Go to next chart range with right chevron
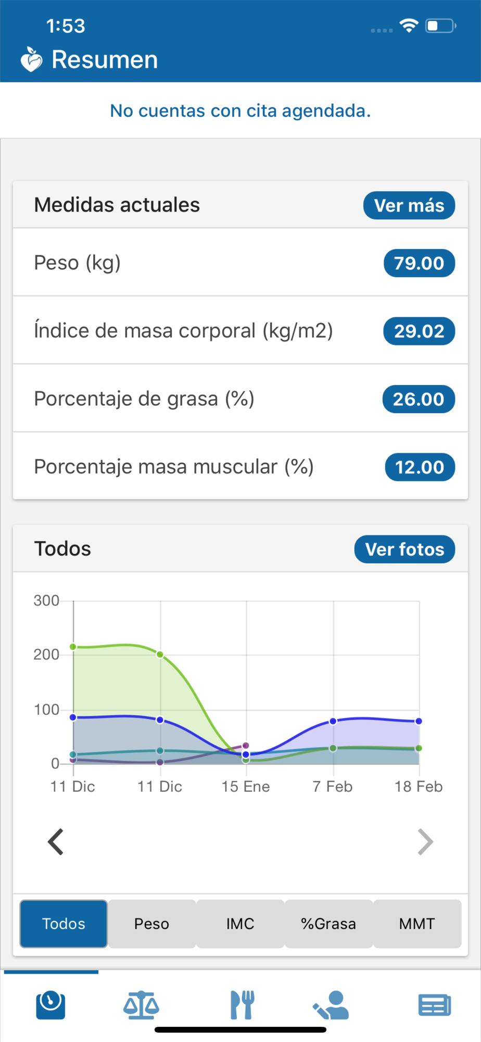481x1042 pixels. pos(425,842)
